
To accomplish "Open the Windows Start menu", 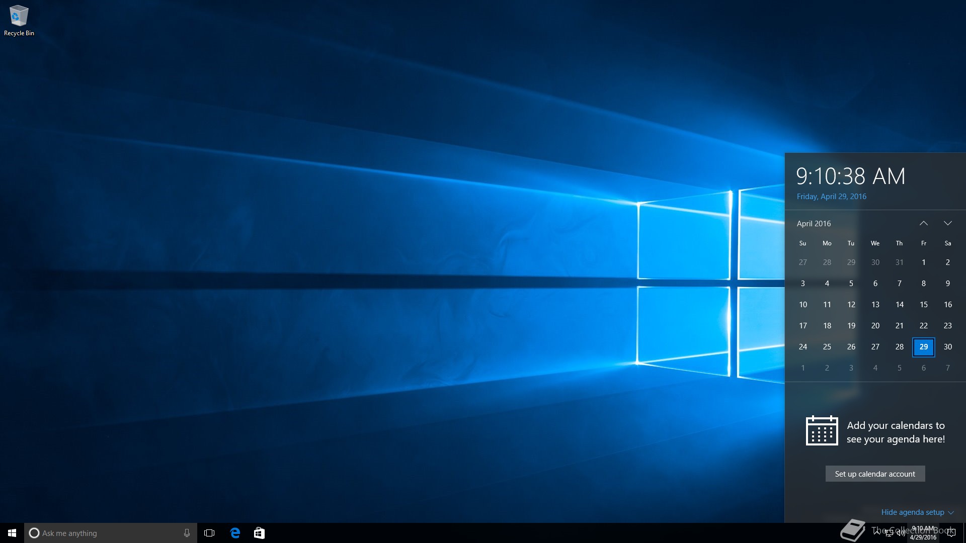I will point(12,533).
